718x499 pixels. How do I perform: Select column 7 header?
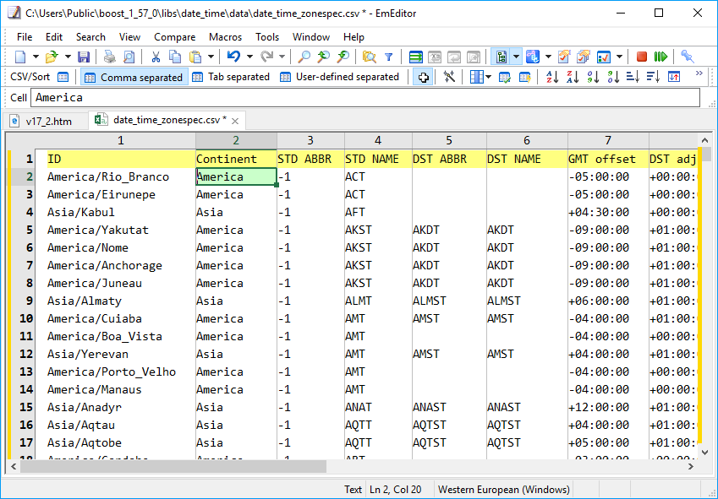tap(607, 140)
